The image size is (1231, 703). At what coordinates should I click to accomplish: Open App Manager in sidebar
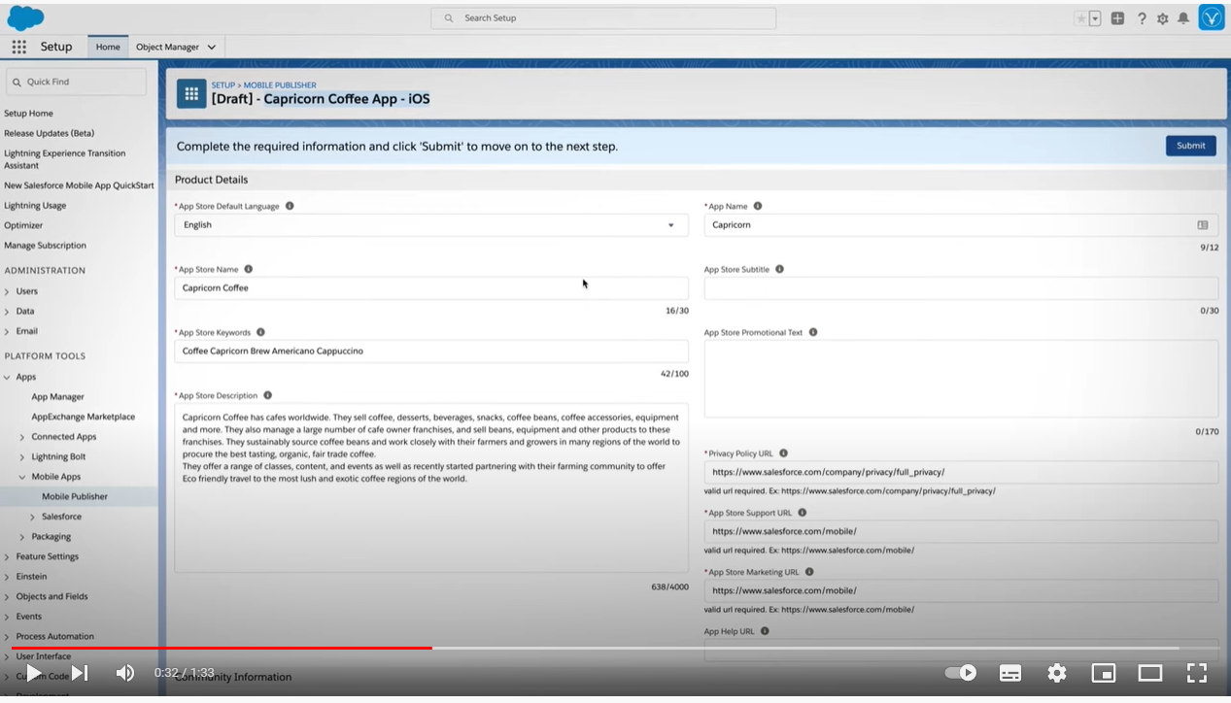[57, 397]
